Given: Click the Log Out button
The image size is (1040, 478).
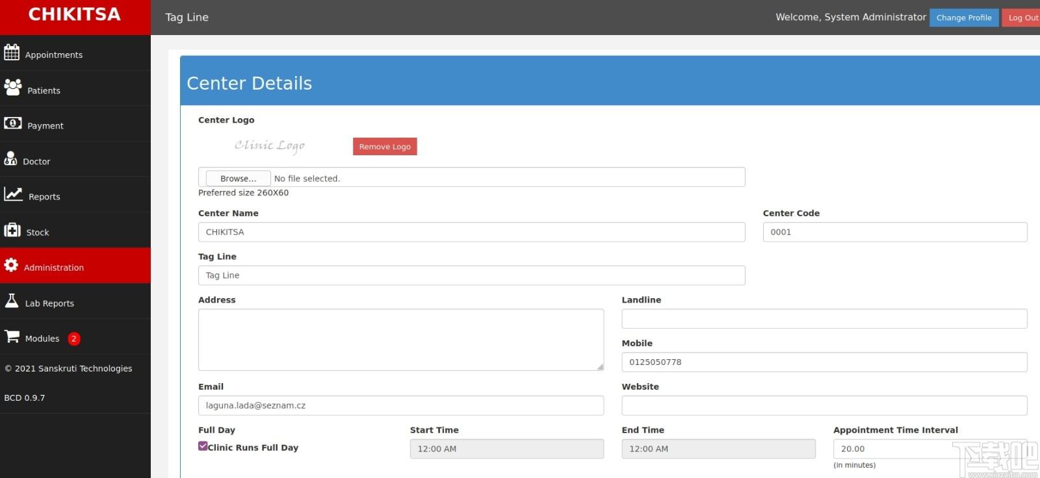Looking at the screenshot, I should click(x=1021, y=18).
